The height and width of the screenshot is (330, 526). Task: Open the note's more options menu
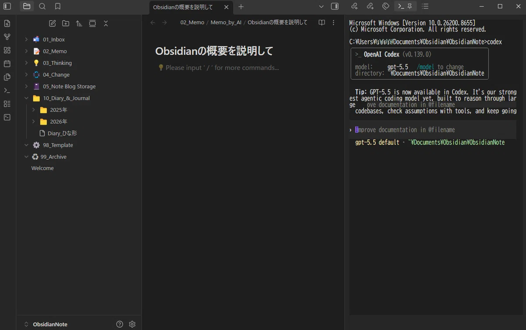pyautogui.click(x=334, y=22)
